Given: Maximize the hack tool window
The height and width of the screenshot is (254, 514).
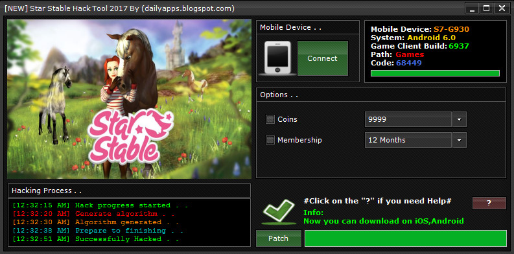Looking at the screenshot, I should click(487, 8).
